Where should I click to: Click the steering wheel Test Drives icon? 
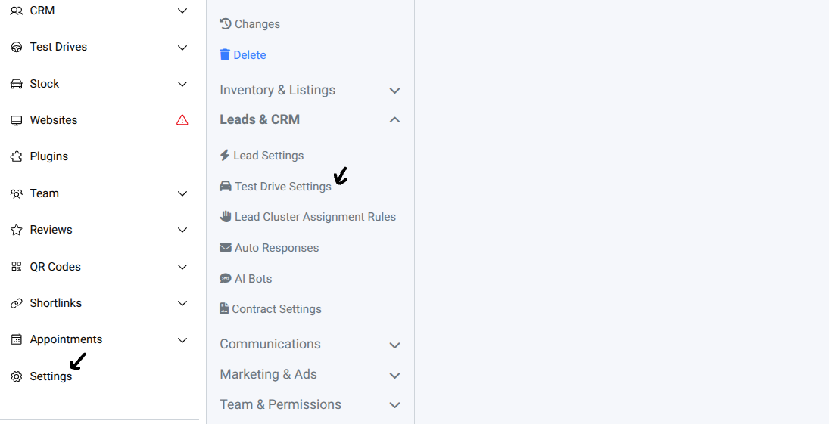[16, 48]
